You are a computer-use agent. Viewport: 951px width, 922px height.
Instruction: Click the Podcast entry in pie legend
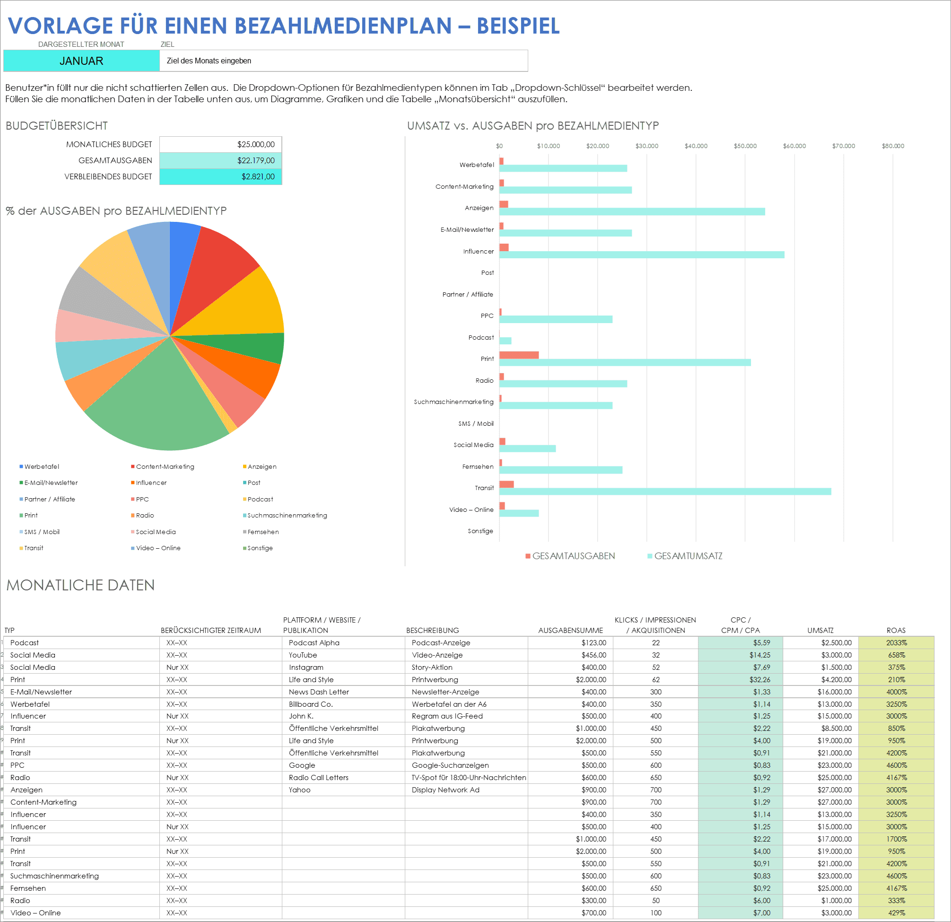(x=258, y=500)
